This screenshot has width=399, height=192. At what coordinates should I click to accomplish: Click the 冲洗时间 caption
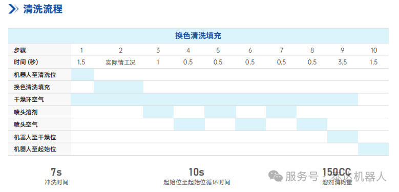[56, 182]
